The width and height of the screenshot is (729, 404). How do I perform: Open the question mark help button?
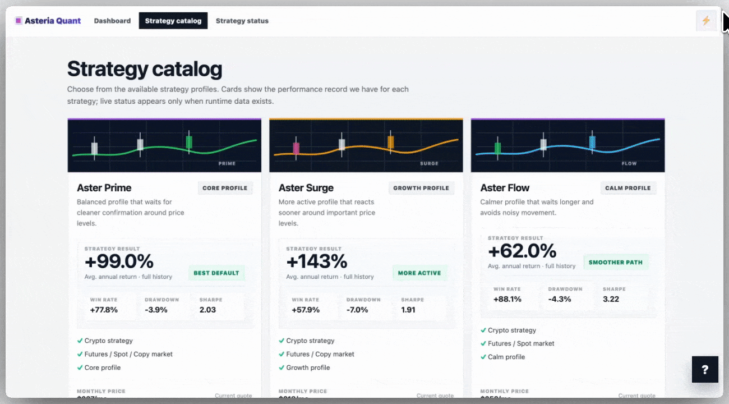pyautogui.click(x=705, y=369)
